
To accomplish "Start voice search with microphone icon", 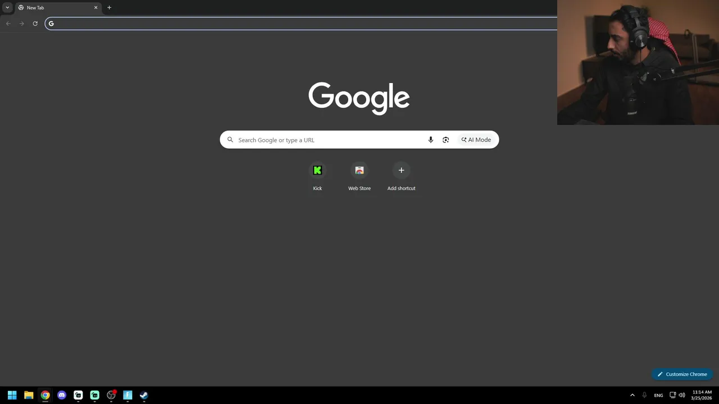I will [431, 140].
